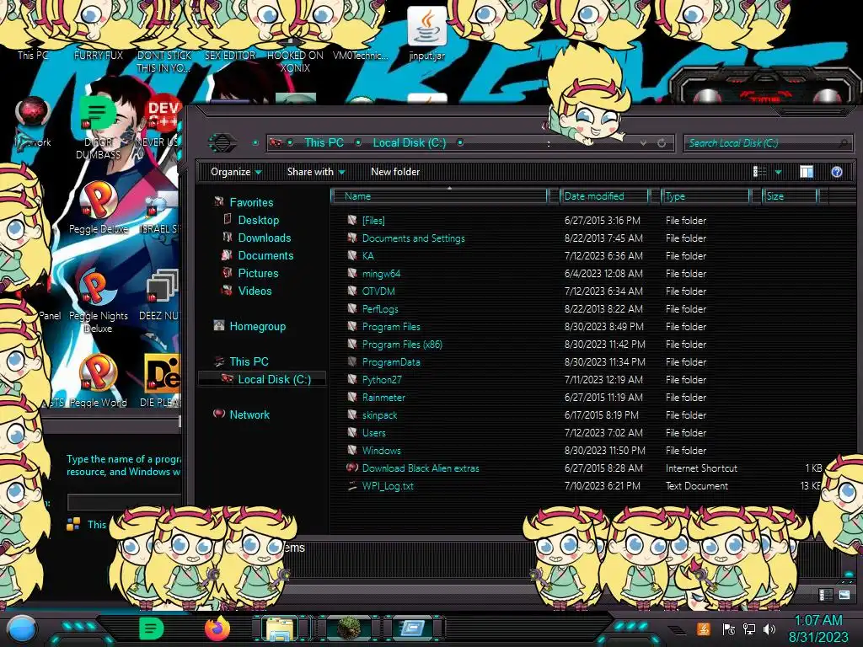This screenshot has height=647, width=863.
Task: Sort by Name column header
Action: click(438, 195)
